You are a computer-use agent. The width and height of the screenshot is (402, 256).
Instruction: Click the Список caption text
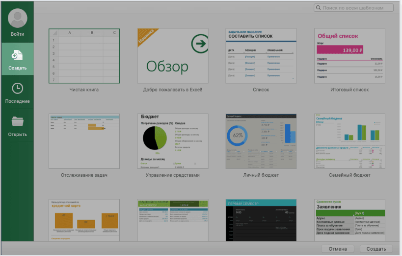tap(261, 90)
